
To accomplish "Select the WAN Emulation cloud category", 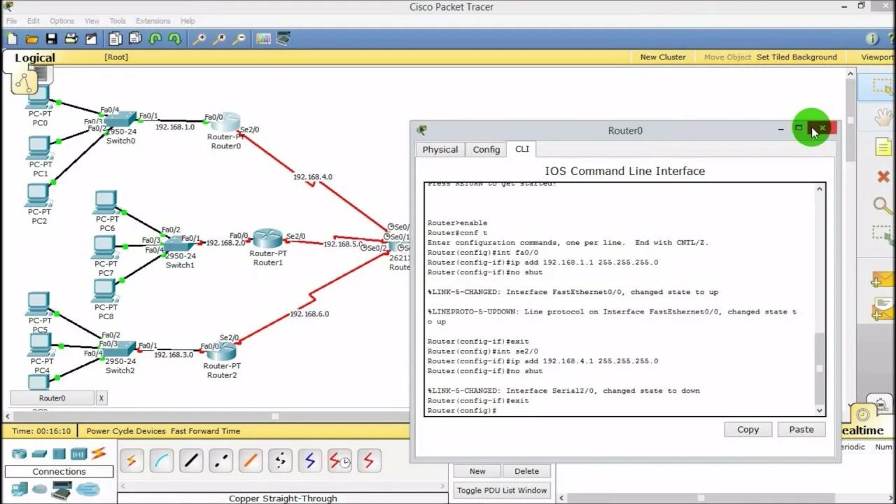I will tap(41, 489).
